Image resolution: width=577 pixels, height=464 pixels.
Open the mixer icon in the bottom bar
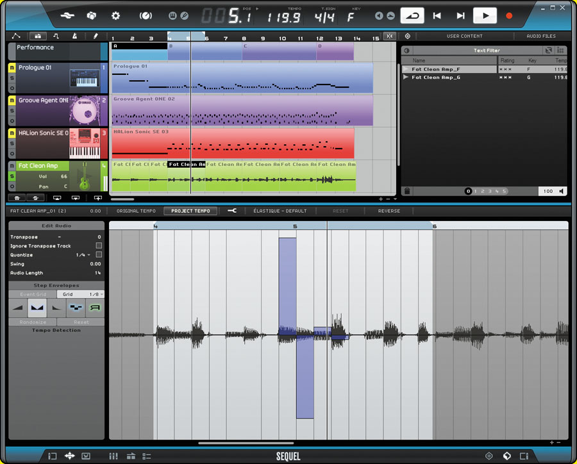tap(113, 456)
